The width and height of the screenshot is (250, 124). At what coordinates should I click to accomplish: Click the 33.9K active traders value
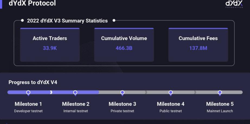point(50,48)
